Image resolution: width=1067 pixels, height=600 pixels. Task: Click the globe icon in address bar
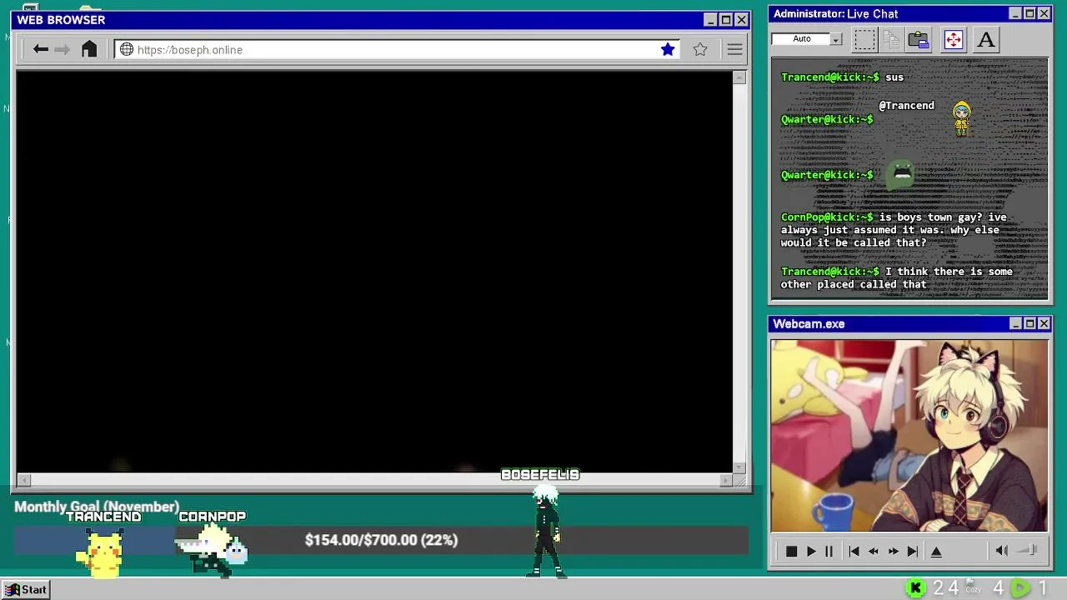[127, 50]
